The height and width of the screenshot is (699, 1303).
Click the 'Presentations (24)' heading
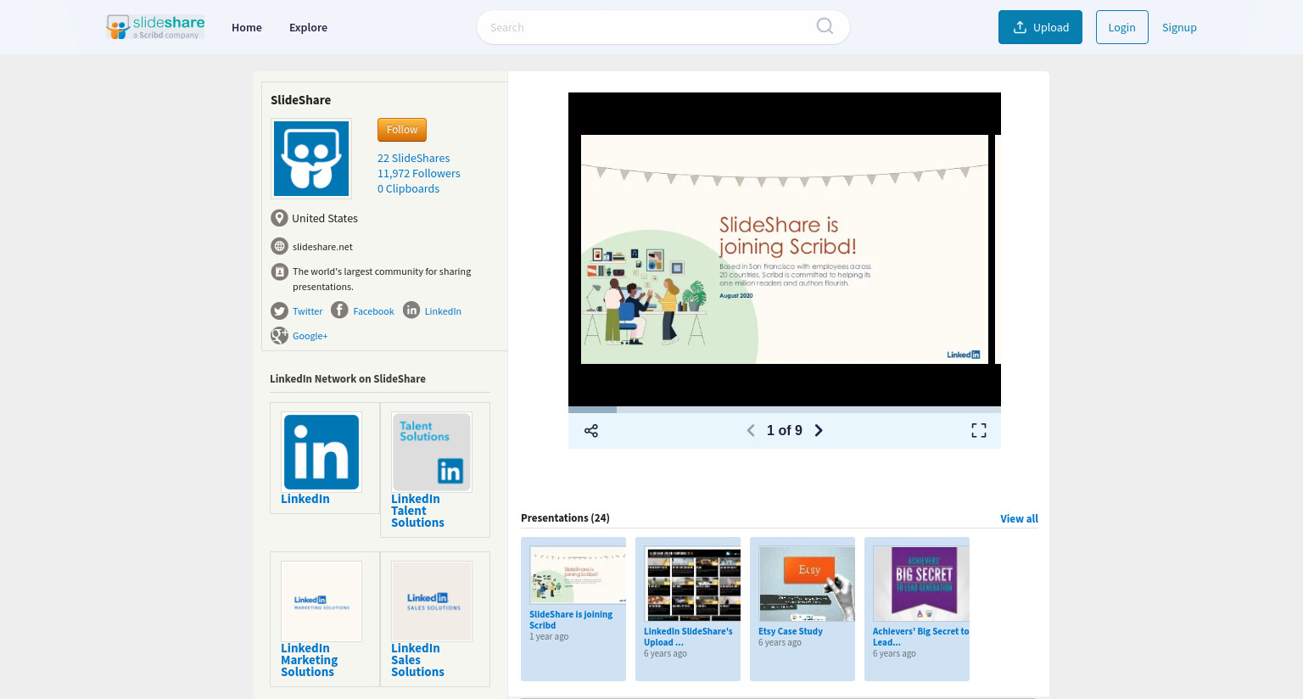pyautogui.click(x=565, y=518)
